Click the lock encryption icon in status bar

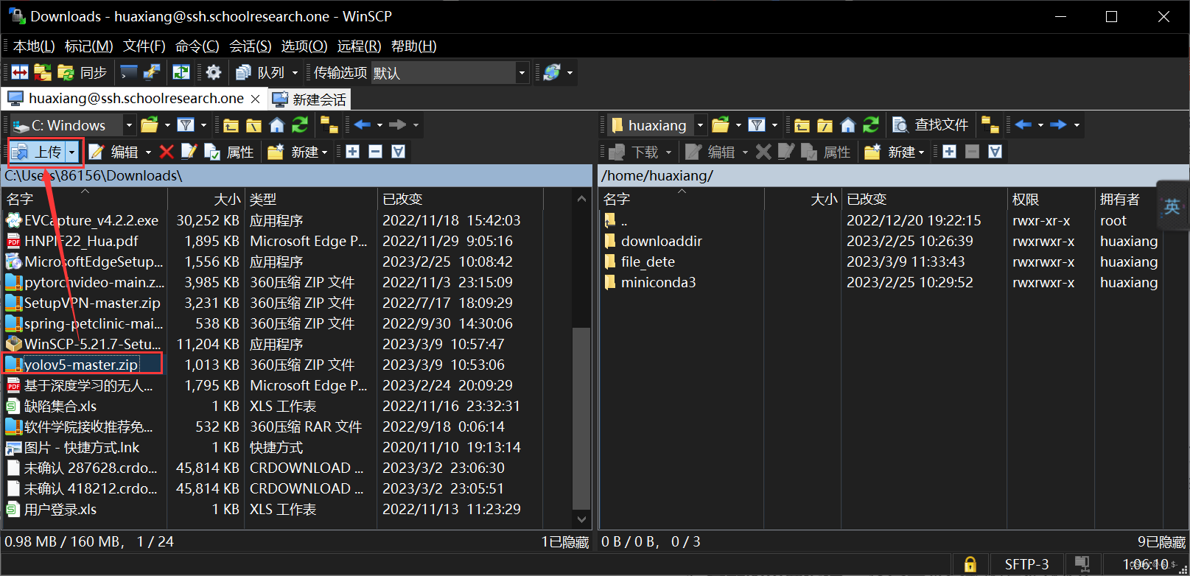tap(970, 564)
